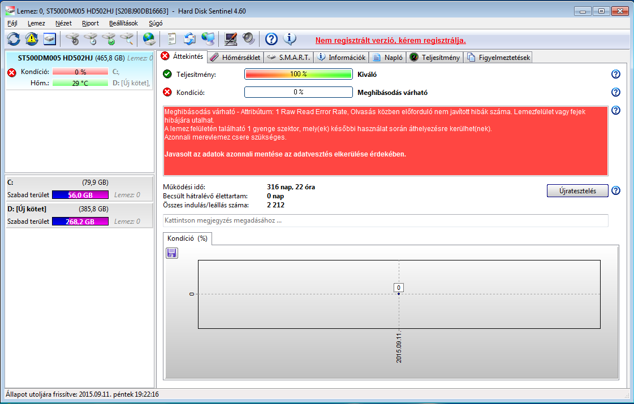Click the disk with green checkmark icon

[109, 39]
